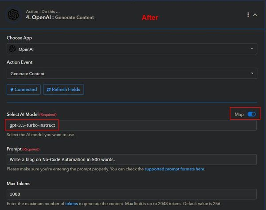Click the Max Tokens input field
This screenshot has height=210, width=266.
coord(132,194)
